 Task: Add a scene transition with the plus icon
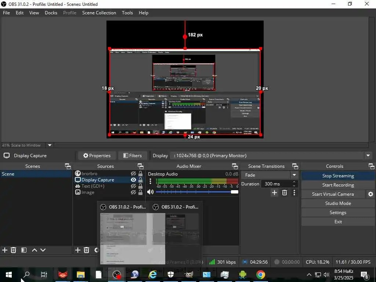point(274,192)
